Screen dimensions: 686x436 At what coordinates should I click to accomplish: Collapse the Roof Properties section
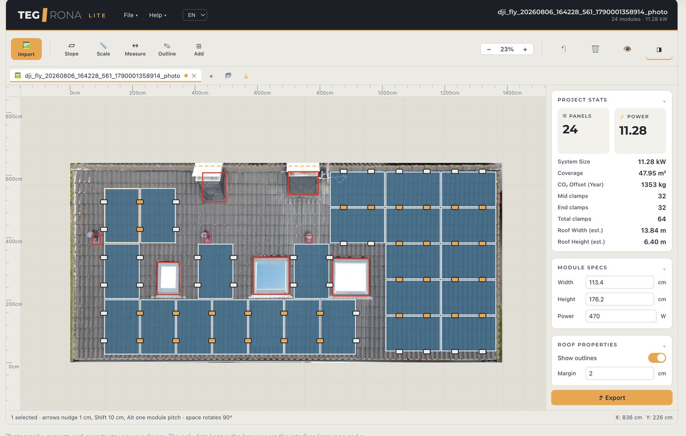(x=664, y=346)
